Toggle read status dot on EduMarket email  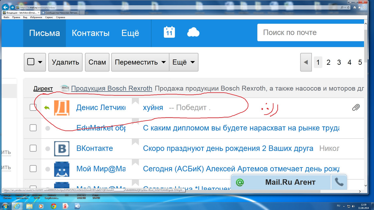[48, 128]
